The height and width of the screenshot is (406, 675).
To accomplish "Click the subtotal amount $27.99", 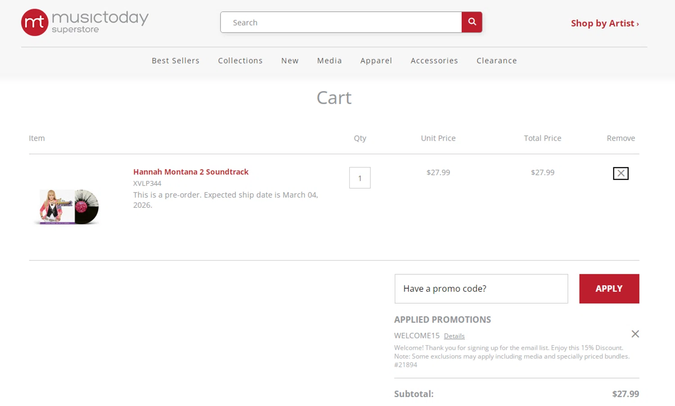I will pyautogui.click(x=625, y=394).
